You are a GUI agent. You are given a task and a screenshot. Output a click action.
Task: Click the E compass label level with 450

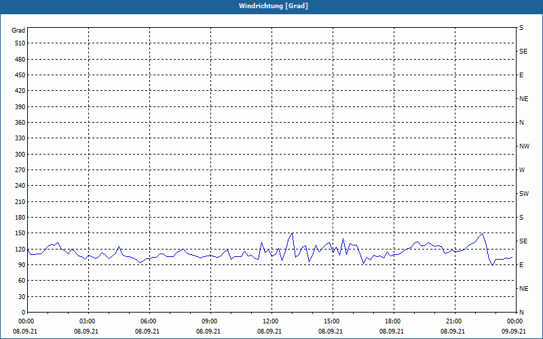click(521, 75)
